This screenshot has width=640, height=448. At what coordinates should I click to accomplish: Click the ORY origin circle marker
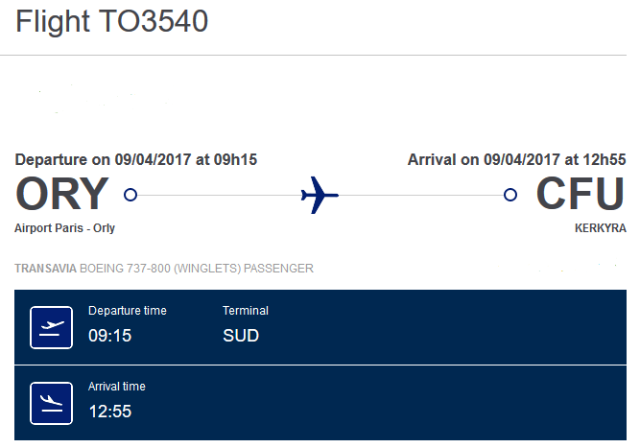(x=130, y=195)
